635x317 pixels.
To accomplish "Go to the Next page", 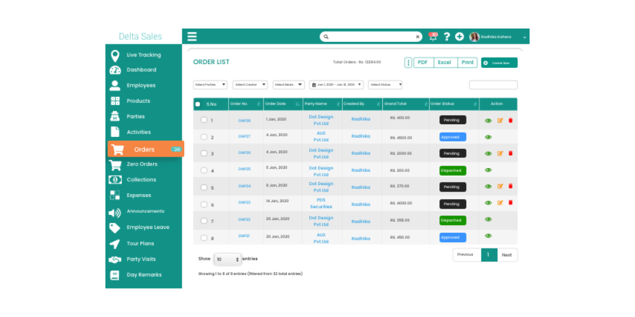I will pyautogui.click(x=507, y=255).
